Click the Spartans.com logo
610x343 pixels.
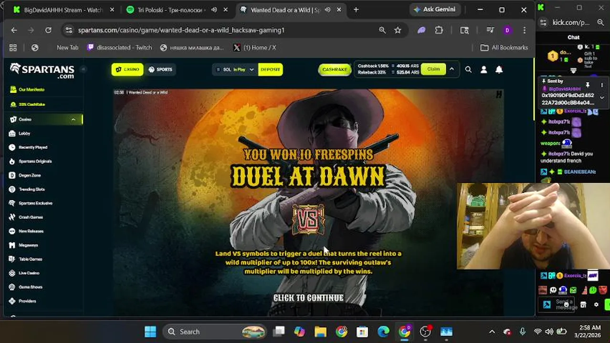(42, 71)
